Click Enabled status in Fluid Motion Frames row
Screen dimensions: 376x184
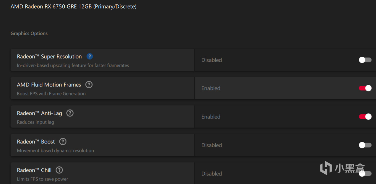pyautogui.click(x=211, y=88)
